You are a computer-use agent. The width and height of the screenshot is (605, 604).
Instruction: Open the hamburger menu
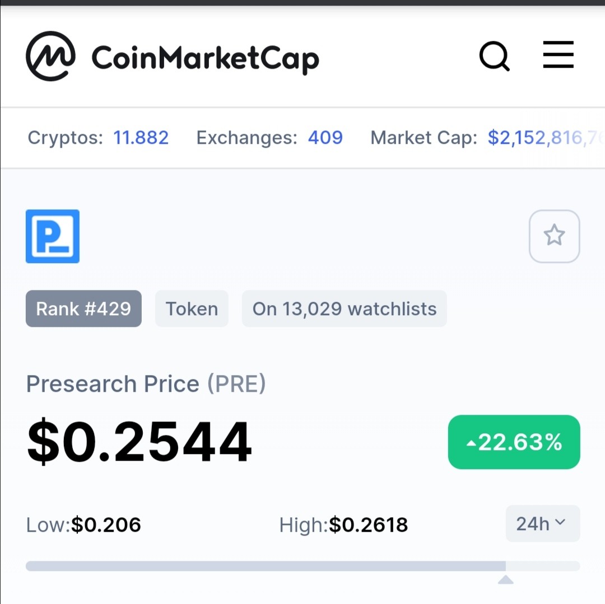tap(558, 54)
